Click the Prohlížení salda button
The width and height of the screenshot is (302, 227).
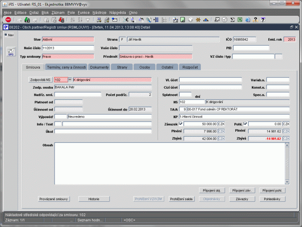pos(182,199)
